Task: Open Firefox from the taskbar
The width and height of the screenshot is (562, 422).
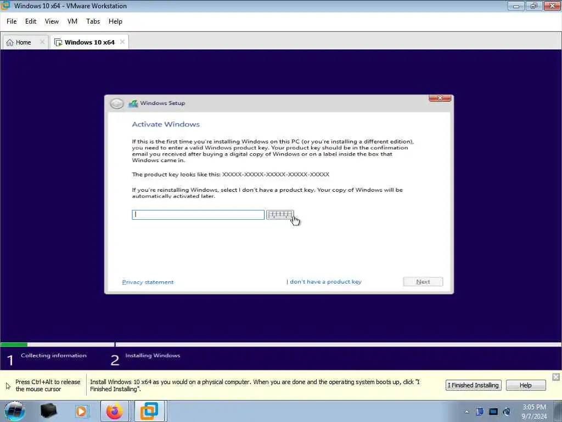Action: pos(114,411)
